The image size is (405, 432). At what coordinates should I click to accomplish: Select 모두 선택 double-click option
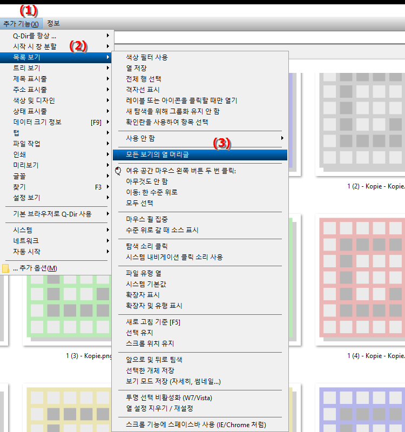[x=200, y=203]
